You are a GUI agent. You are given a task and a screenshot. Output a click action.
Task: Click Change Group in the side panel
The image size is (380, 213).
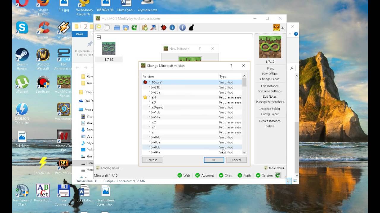270,79
